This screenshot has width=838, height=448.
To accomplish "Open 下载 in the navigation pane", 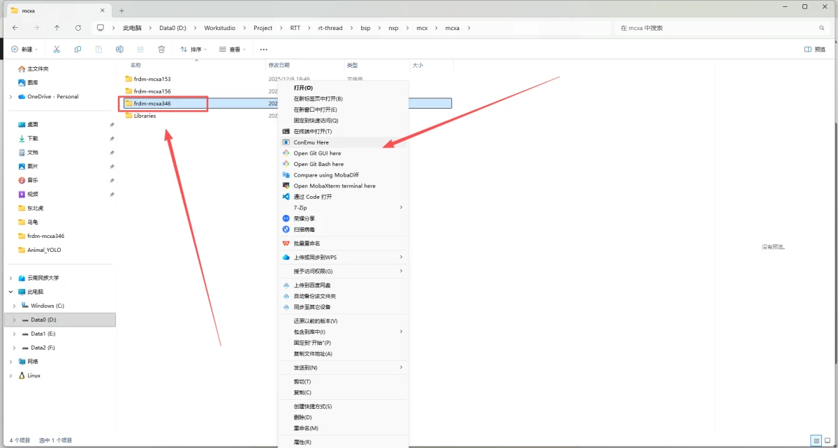I will point(33,138).
